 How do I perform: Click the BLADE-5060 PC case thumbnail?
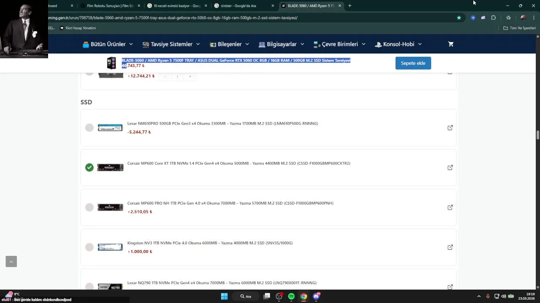111,63
